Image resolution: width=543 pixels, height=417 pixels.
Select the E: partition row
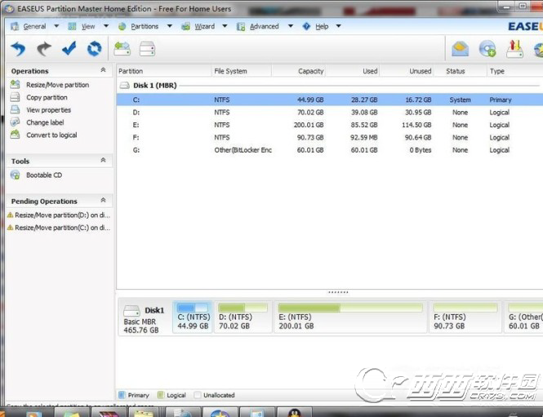coord(330,125)
